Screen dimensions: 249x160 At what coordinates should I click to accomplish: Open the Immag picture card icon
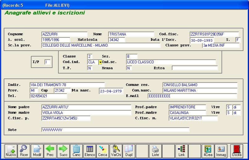tap(221, 151)
